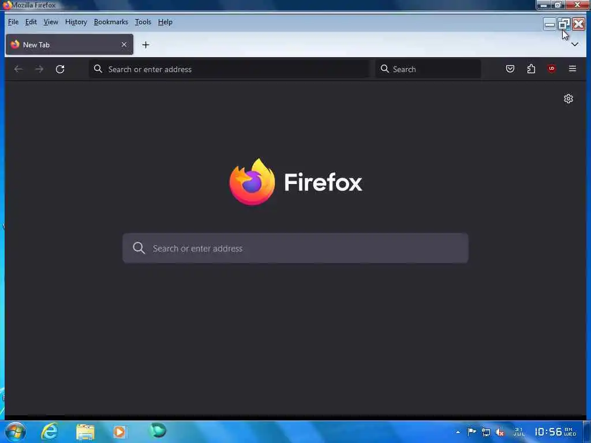Click the center page search field
591x443 pixels.
tap(295, 248)
